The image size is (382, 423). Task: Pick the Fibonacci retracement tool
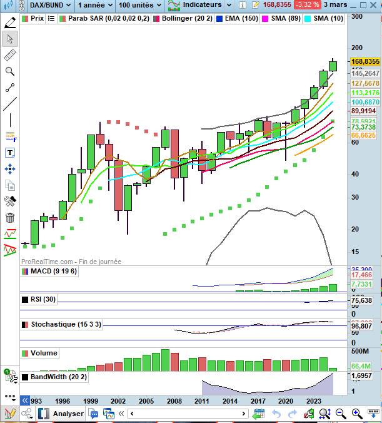(10, 136)
